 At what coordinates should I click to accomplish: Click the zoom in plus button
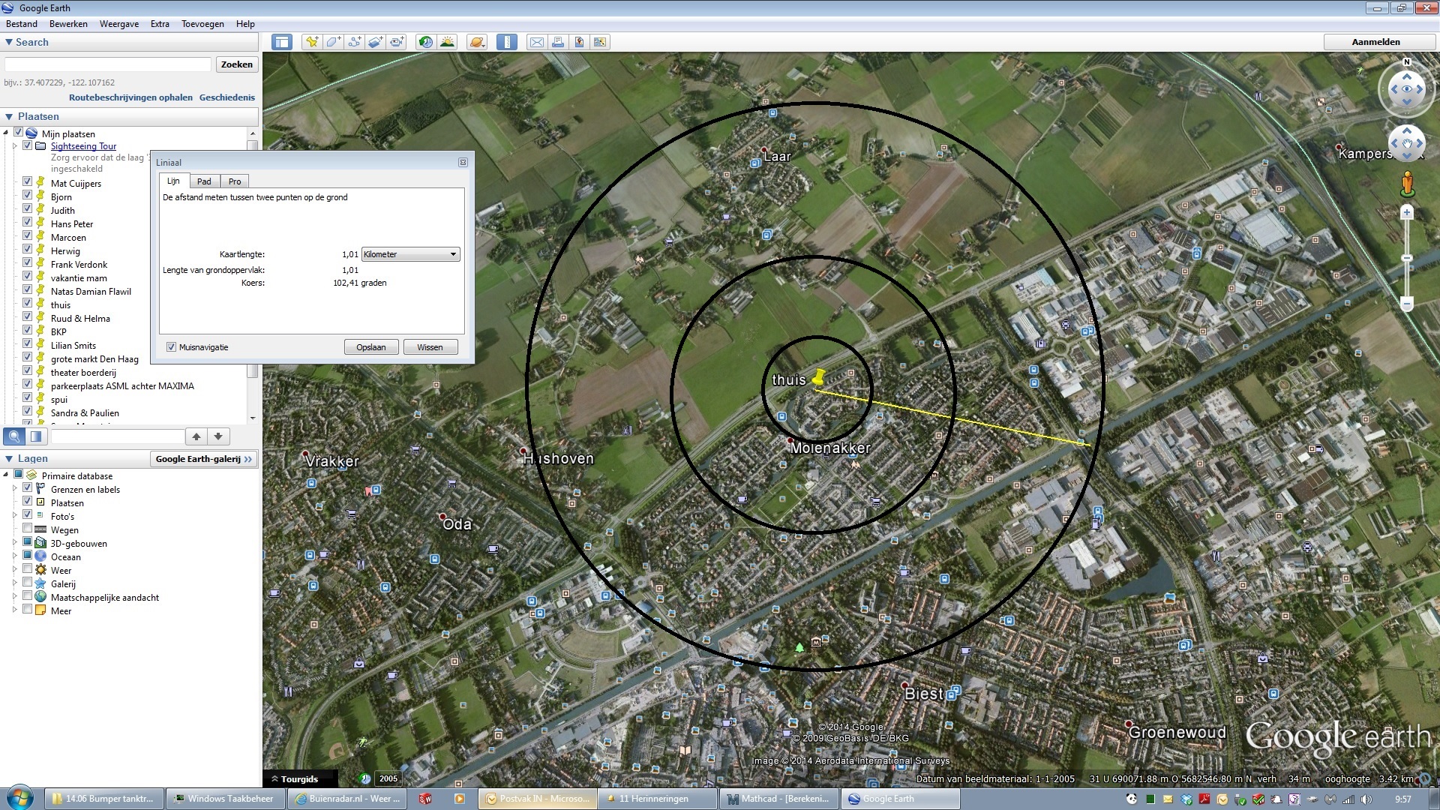pyautogui.click(x=1407, y=212)
